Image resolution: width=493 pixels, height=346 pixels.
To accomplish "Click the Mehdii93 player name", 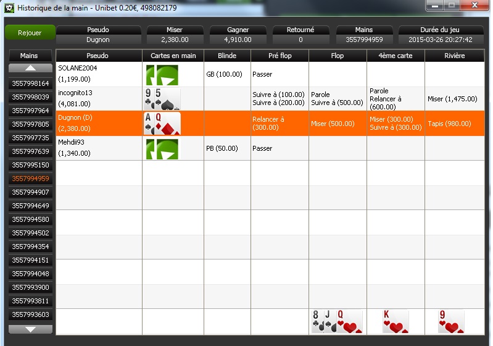I will point(72,142).
